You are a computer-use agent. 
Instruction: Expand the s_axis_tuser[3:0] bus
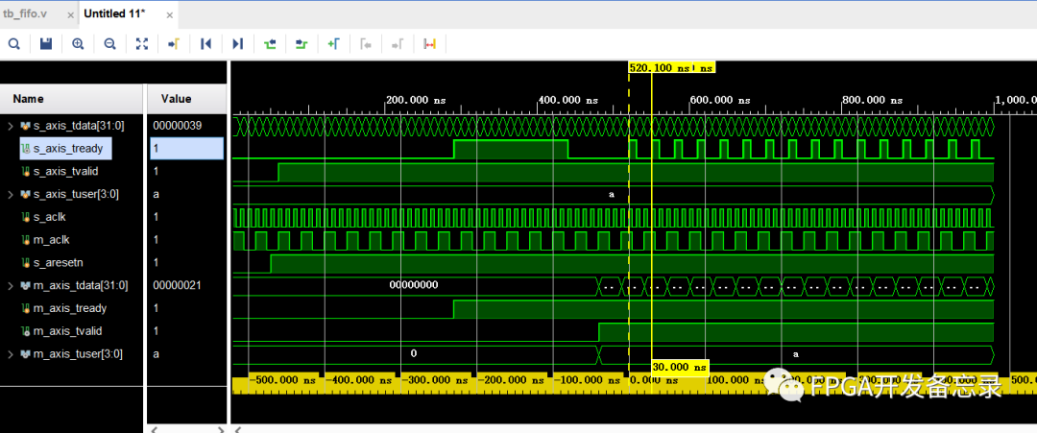(x=11, y=195)
